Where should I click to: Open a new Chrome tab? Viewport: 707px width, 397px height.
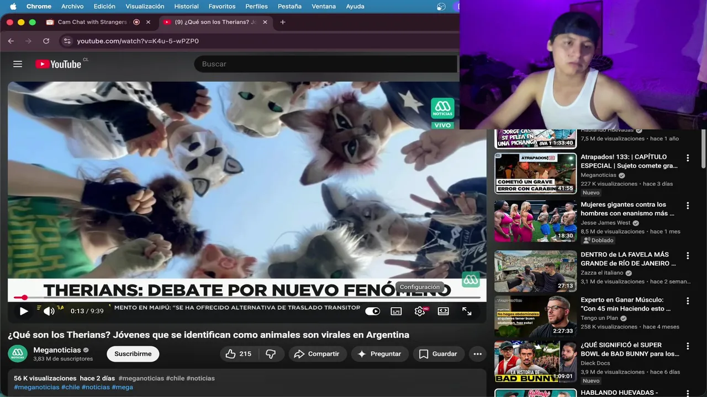(283, 22)
